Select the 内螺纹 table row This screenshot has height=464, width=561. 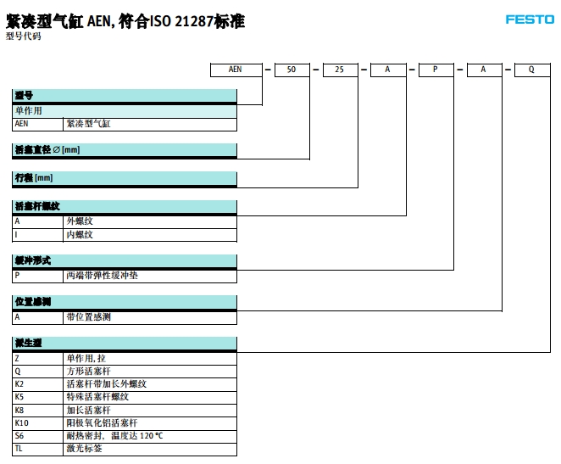[x=125, y=234]
